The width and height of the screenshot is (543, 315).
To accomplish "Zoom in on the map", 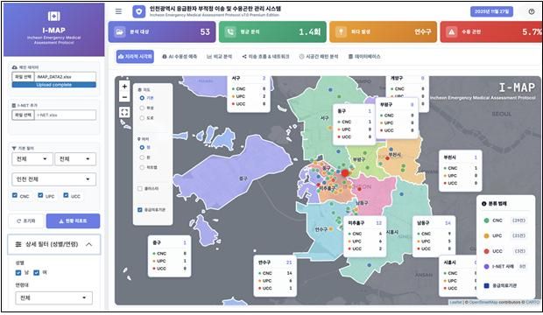I will pyautogui.click(x=124, y=87).
